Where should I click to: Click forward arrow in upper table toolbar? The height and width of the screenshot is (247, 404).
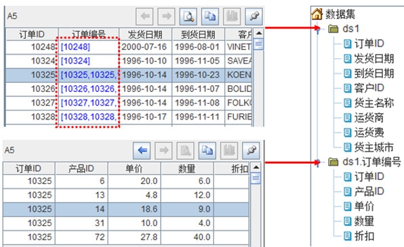[167, 16]
